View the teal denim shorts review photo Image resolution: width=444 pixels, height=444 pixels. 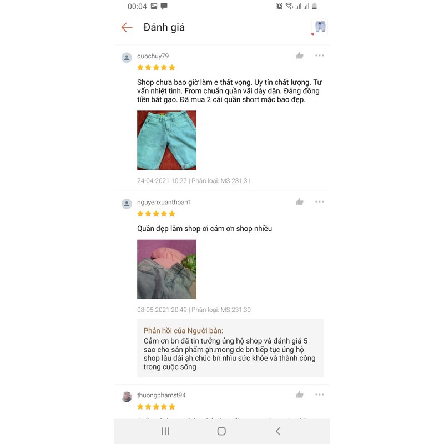point(167,140)
